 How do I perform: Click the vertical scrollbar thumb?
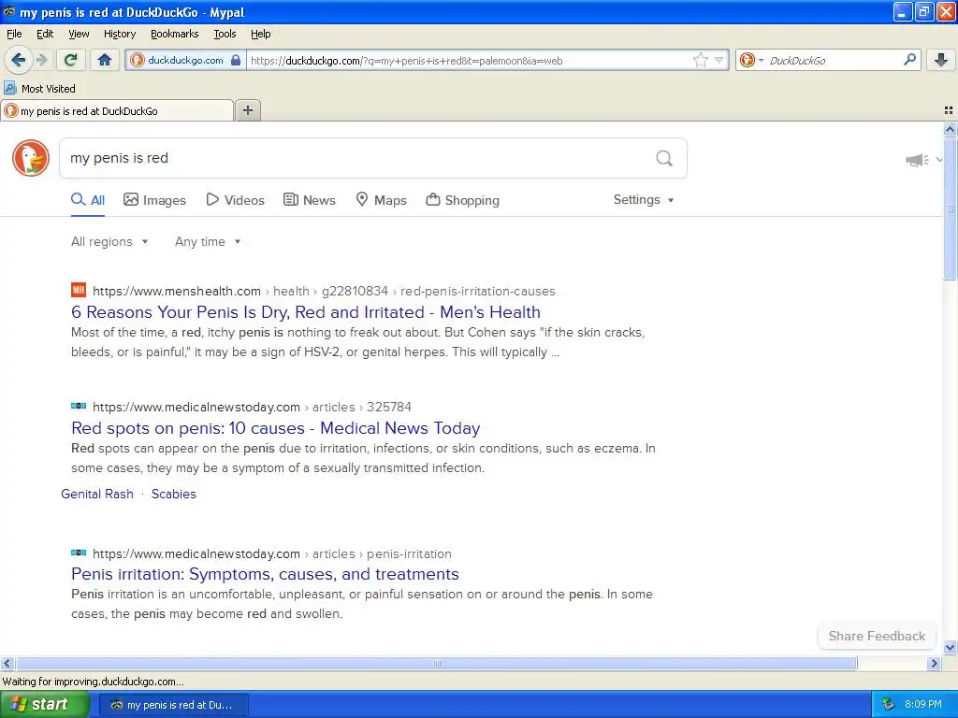click(x=950, y=208)
